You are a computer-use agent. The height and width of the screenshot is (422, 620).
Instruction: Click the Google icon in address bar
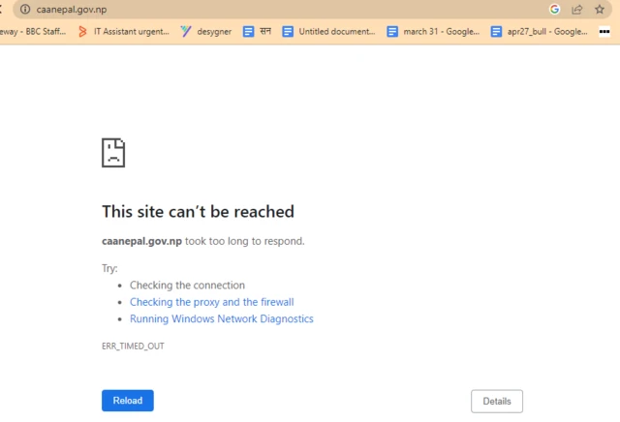pyautogui.click(x=555, y=10)
